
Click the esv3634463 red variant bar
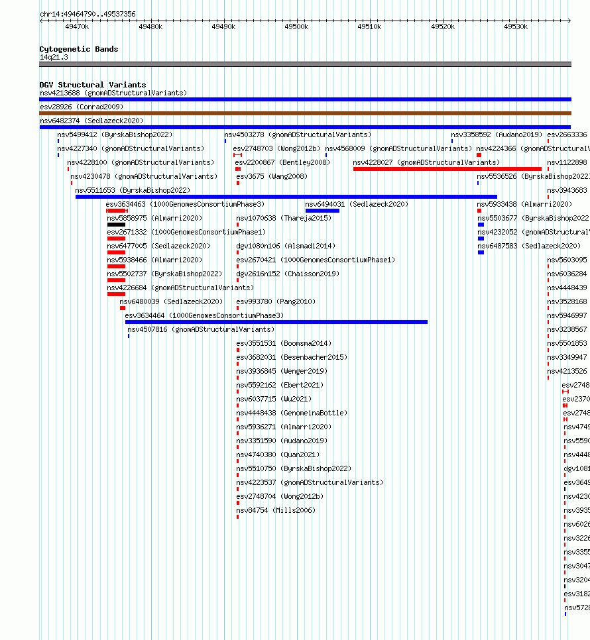coord(117,211)
